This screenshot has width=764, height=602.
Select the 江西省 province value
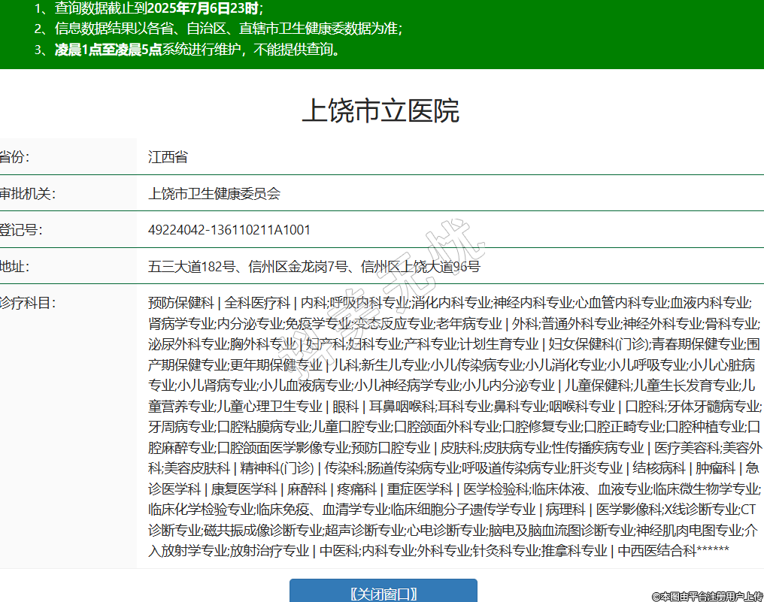(168, 157)
